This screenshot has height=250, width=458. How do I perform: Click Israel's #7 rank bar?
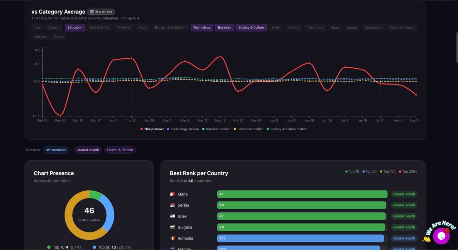(301, 216)
